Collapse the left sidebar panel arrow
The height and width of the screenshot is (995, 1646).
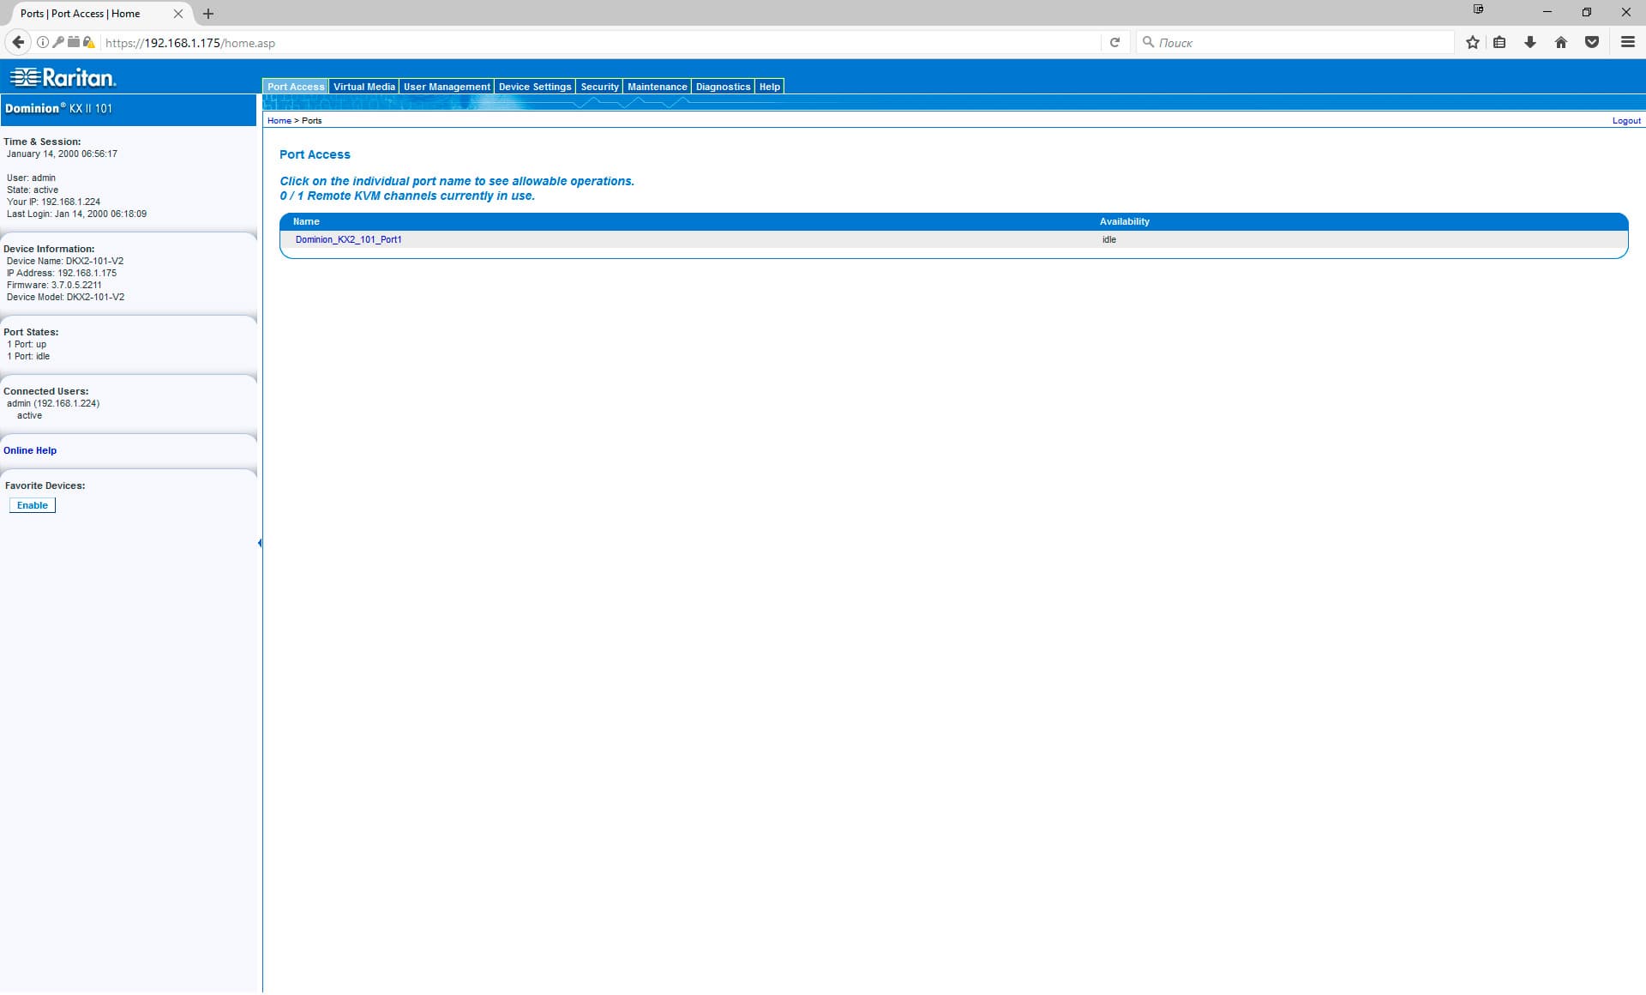(260, 543)
